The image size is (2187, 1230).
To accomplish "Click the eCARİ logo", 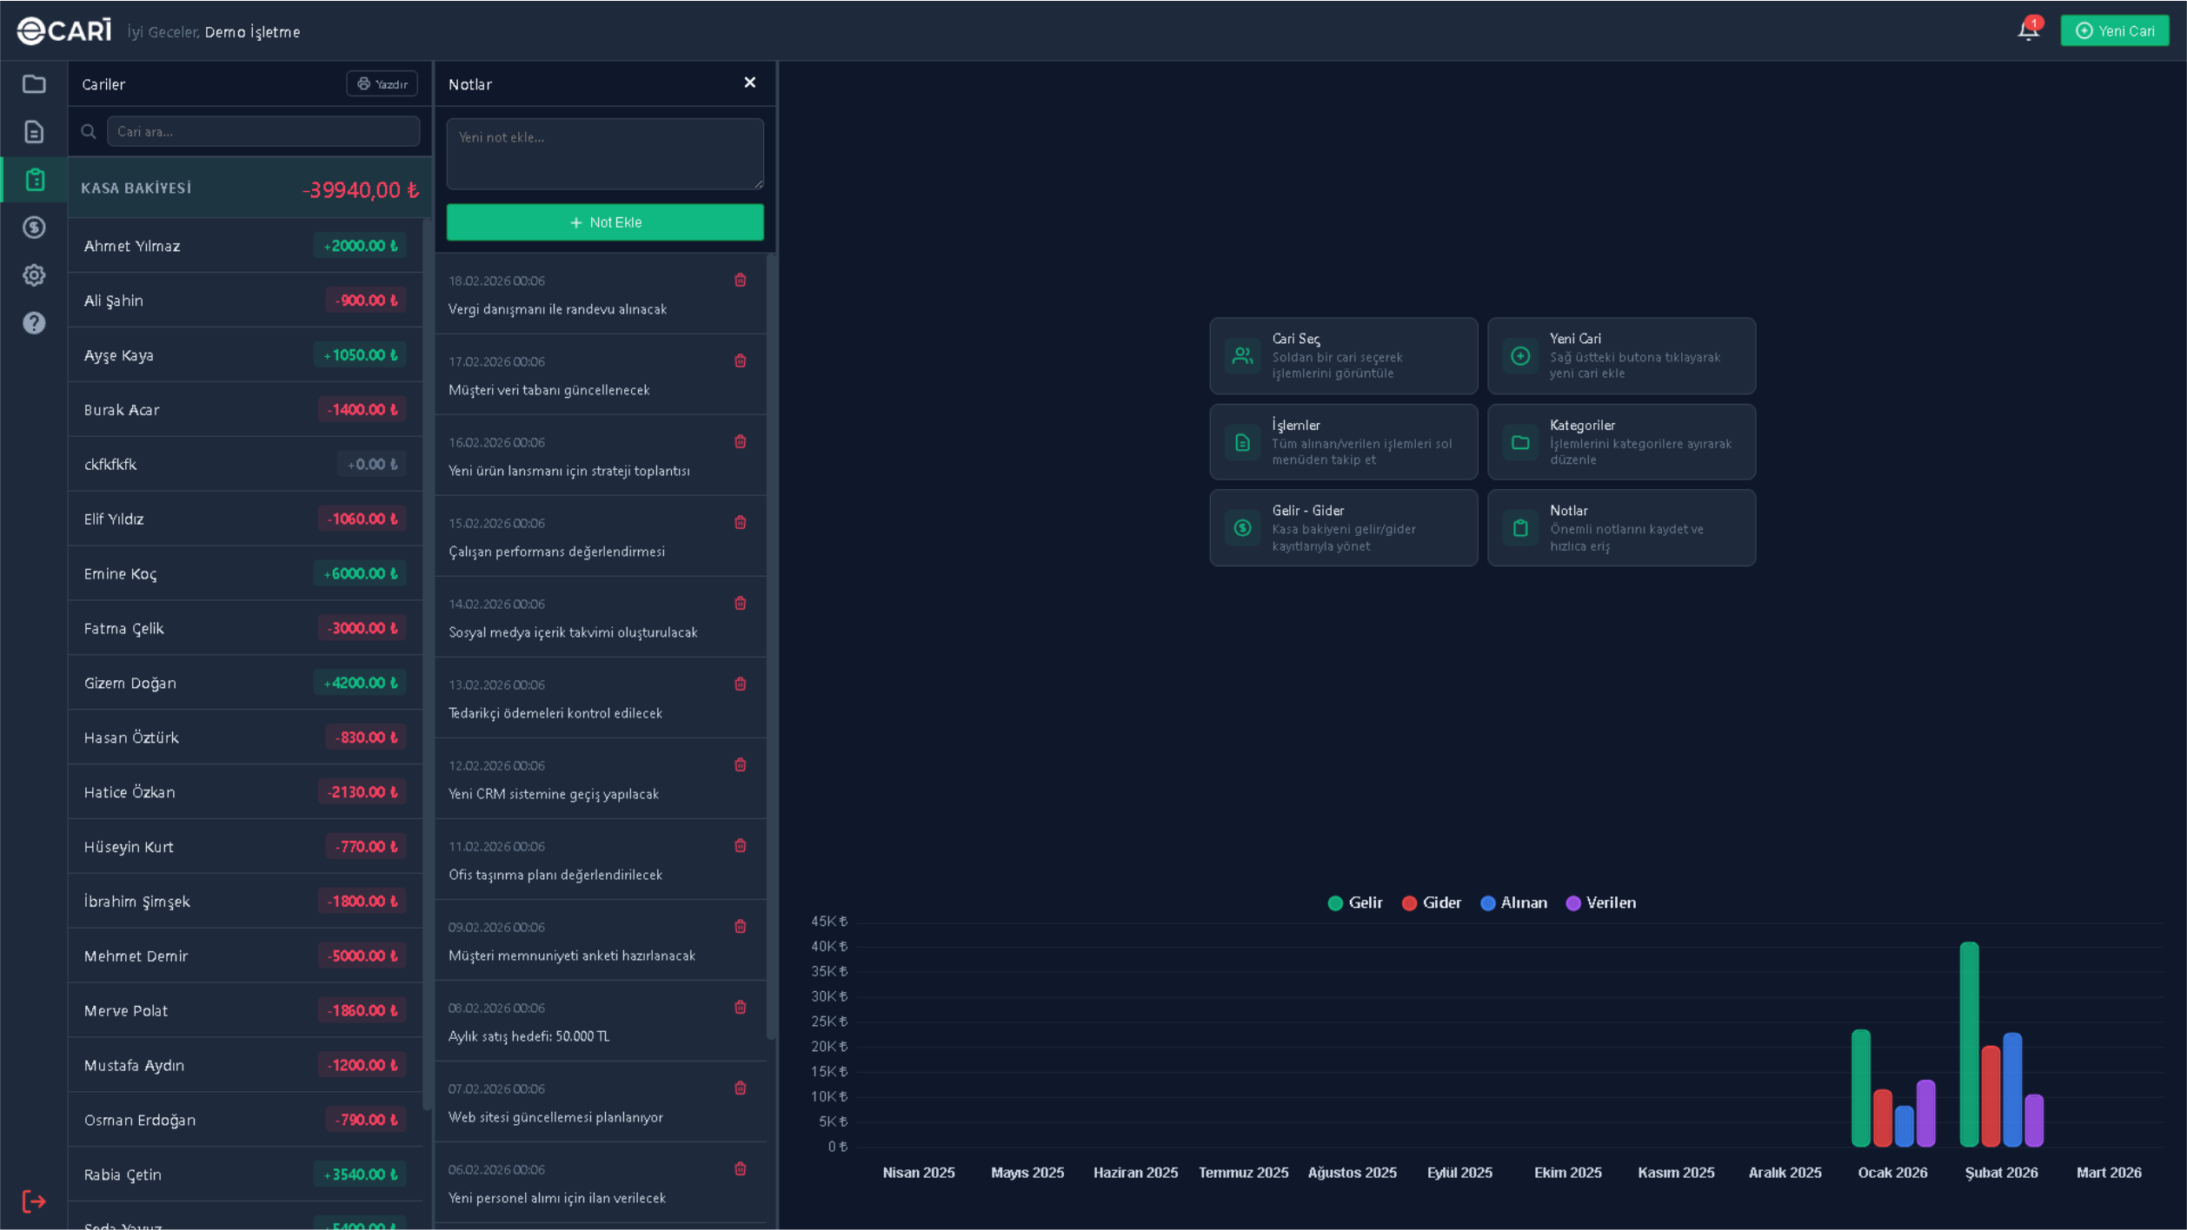I will [x=64, y=31].
